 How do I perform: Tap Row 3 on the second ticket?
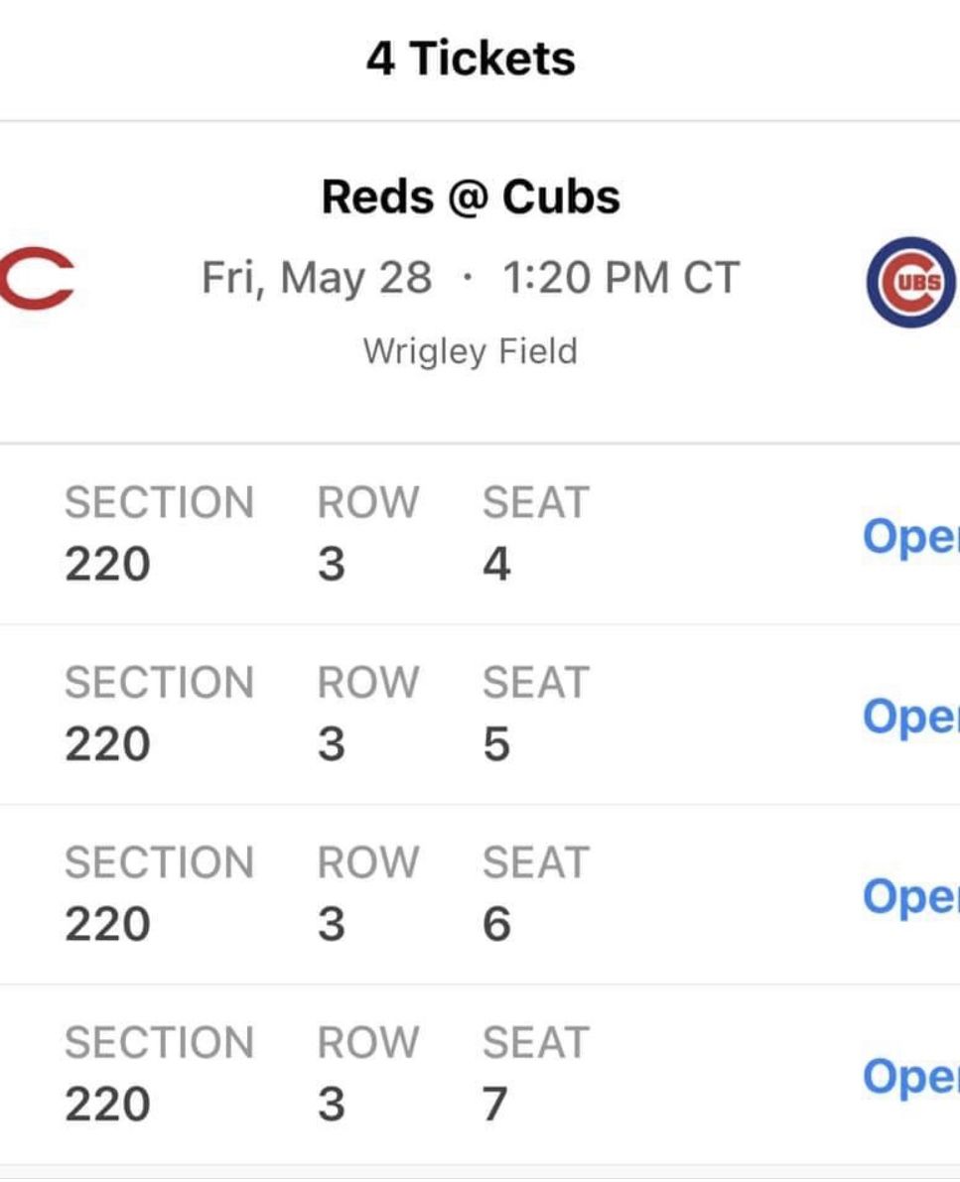333,743
